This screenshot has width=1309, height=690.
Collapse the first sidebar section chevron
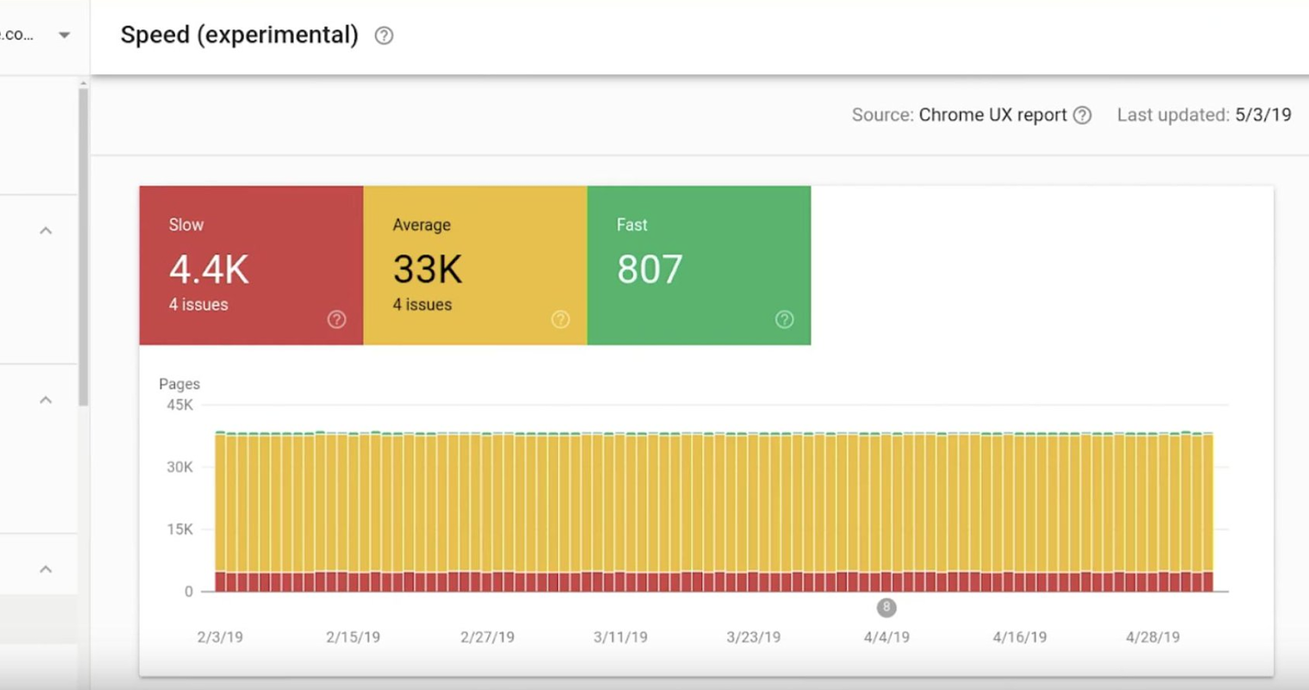pos(46,230)
